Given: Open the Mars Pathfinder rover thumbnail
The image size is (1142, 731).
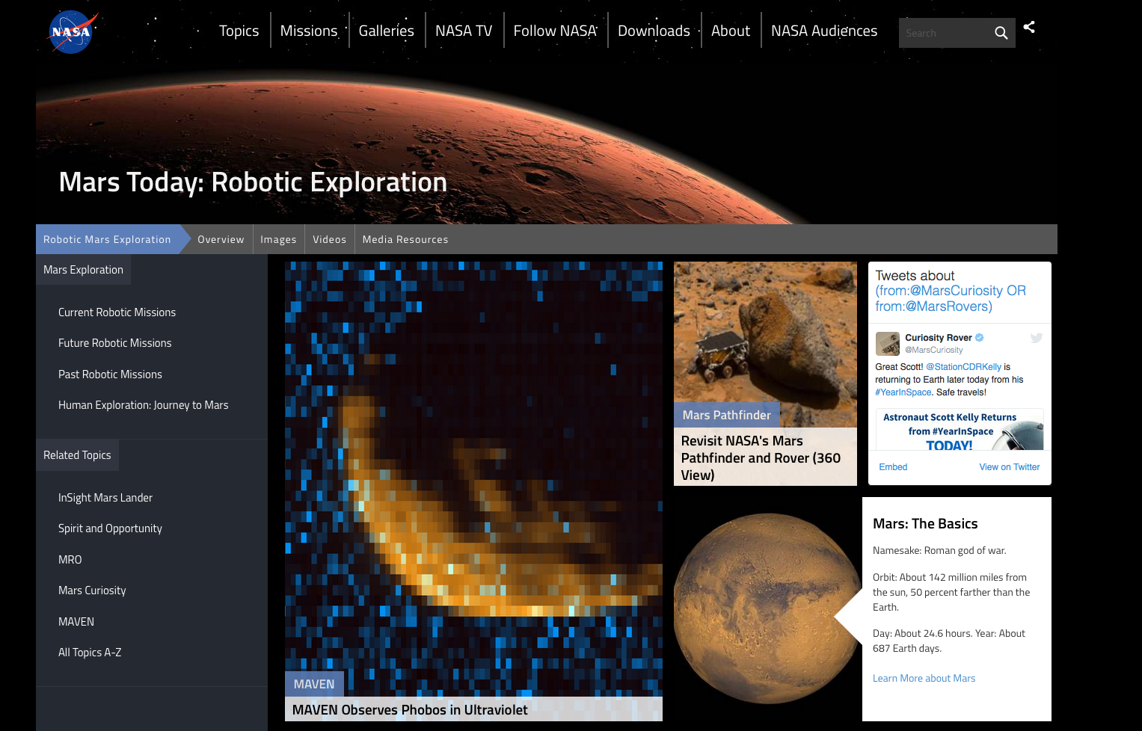Looking at the screenshot, I should (x=764, y=344).
